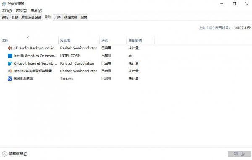The width and height of the screenshot is (252, 160).
Task: Switch to the 进程 tab
Action: [5, 18]
